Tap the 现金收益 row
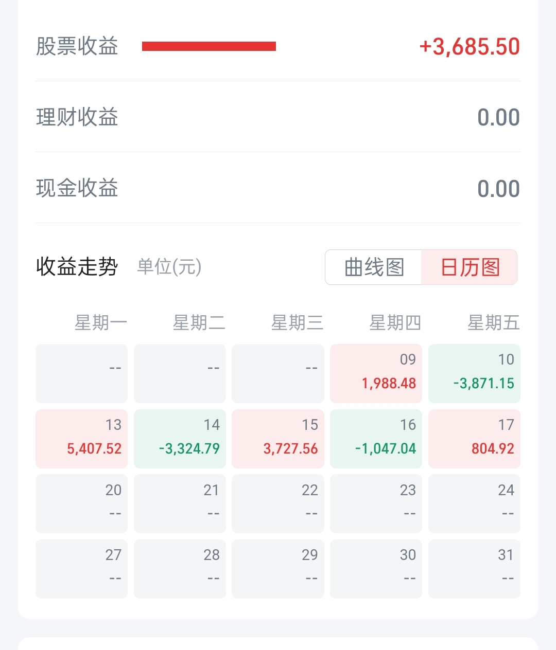The height and width of the screenshot is (650, 556). tap(77, 188)
